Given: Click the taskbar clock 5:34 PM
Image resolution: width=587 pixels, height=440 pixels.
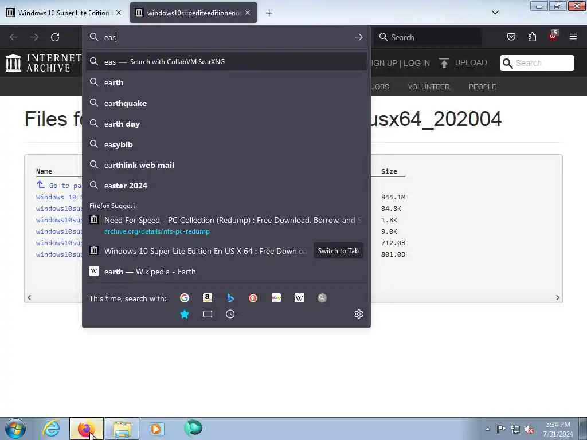Looking at the screenshot, I should tap(558, 425).
